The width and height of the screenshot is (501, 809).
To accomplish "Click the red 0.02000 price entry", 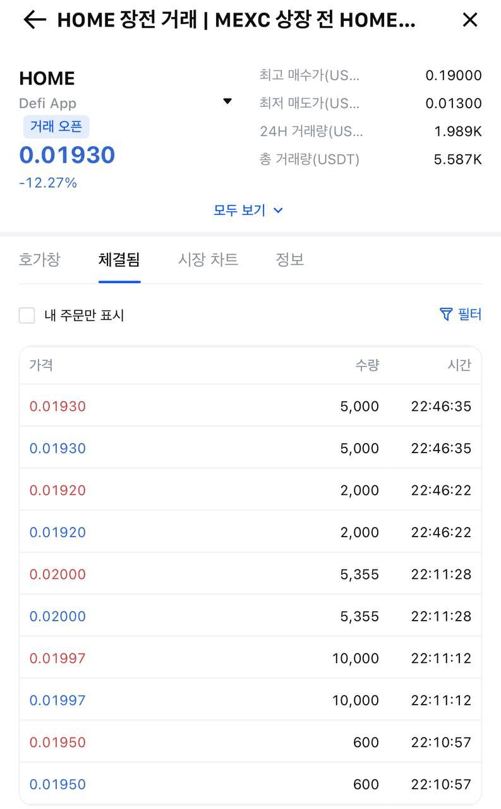I will tap(57, 575).
